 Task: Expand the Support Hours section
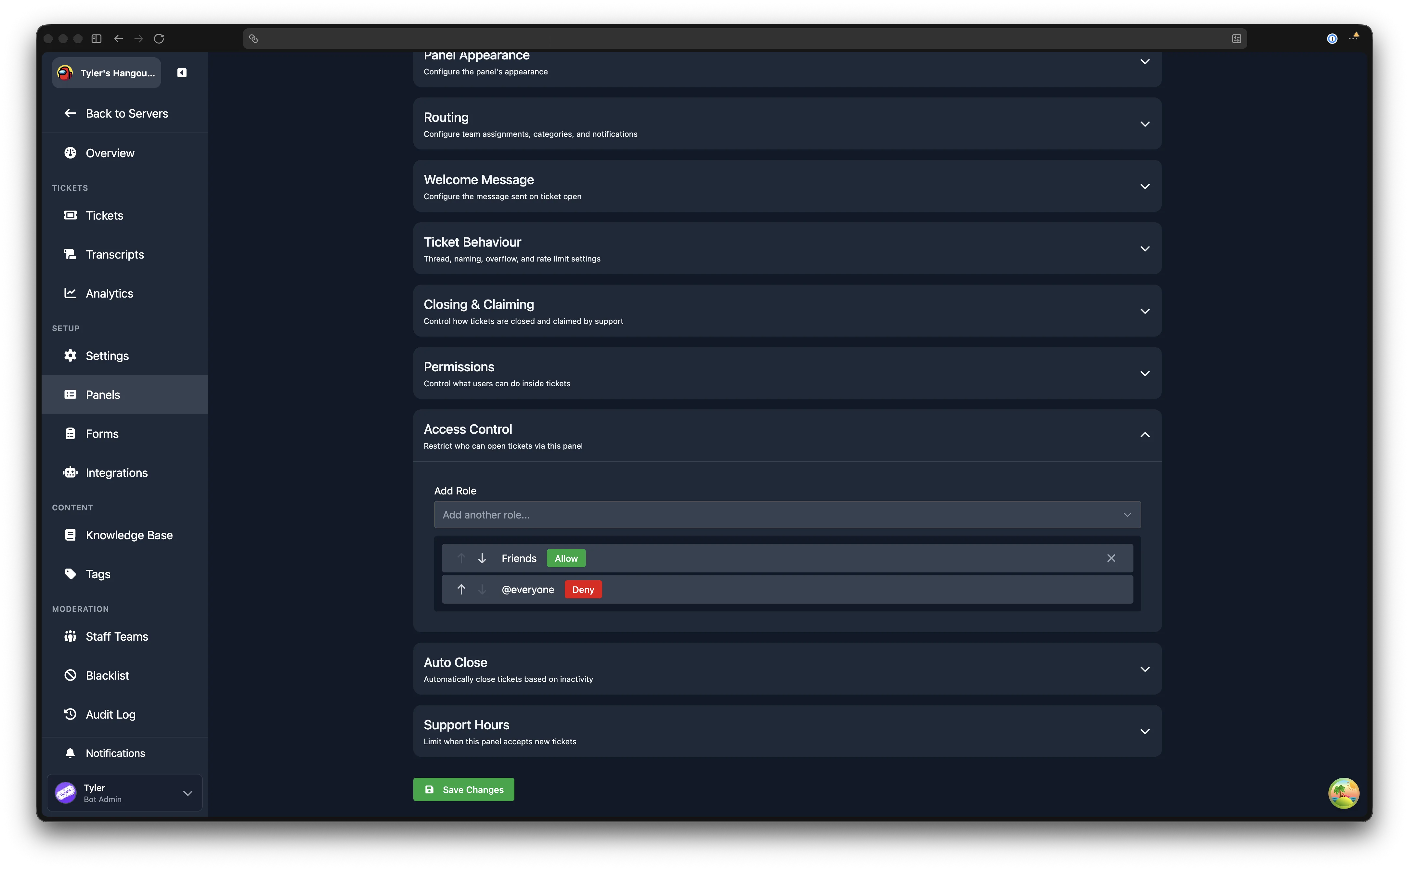coord(787,731)
